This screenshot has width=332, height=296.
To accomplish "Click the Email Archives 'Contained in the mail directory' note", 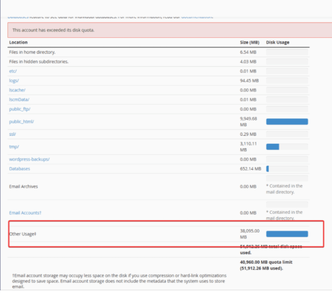I will (x=284, y=189).
